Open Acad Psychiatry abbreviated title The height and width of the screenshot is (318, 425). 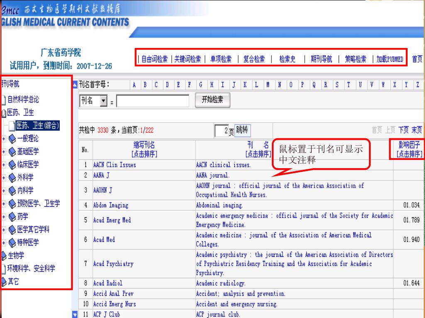(113, 264)
